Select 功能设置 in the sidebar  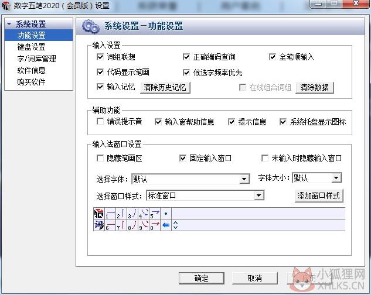[39, 35]
